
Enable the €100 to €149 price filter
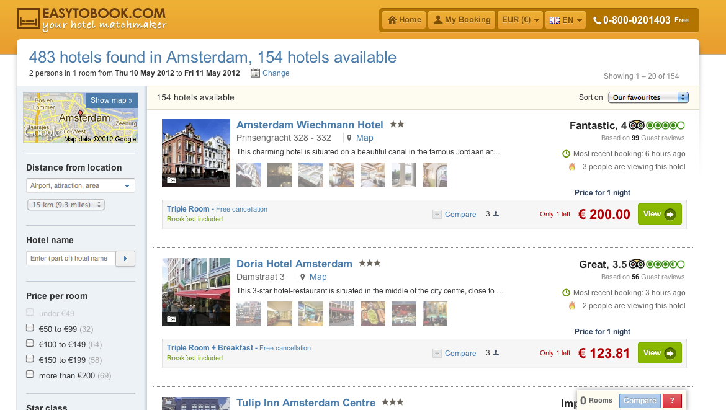(x=30, y=344)
